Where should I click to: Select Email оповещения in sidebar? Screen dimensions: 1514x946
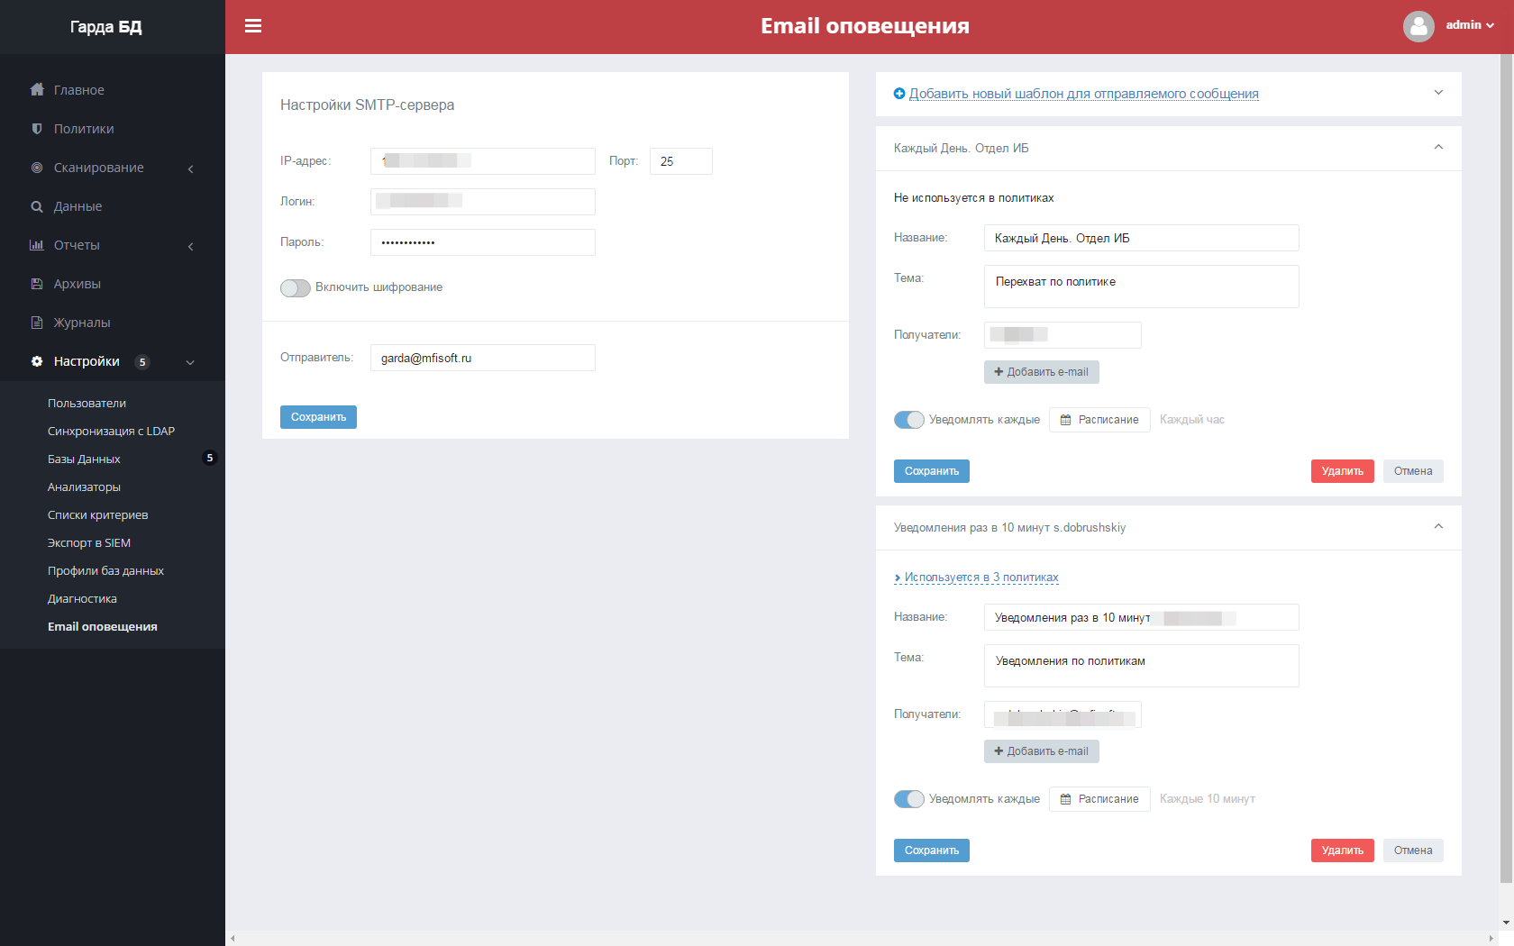pyautogui.click(x=102, y=626)
